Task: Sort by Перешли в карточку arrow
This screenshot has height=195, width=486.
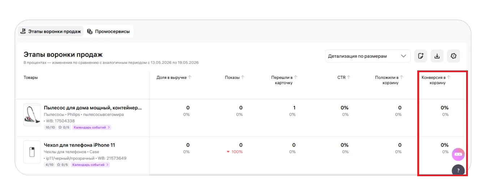Action: 296,77
